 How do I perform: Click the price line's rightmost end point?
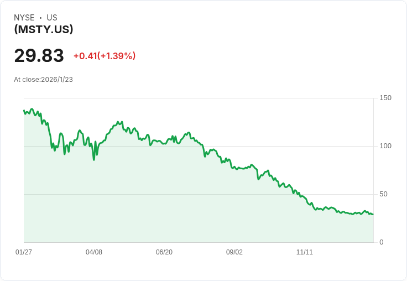(373, 214)
